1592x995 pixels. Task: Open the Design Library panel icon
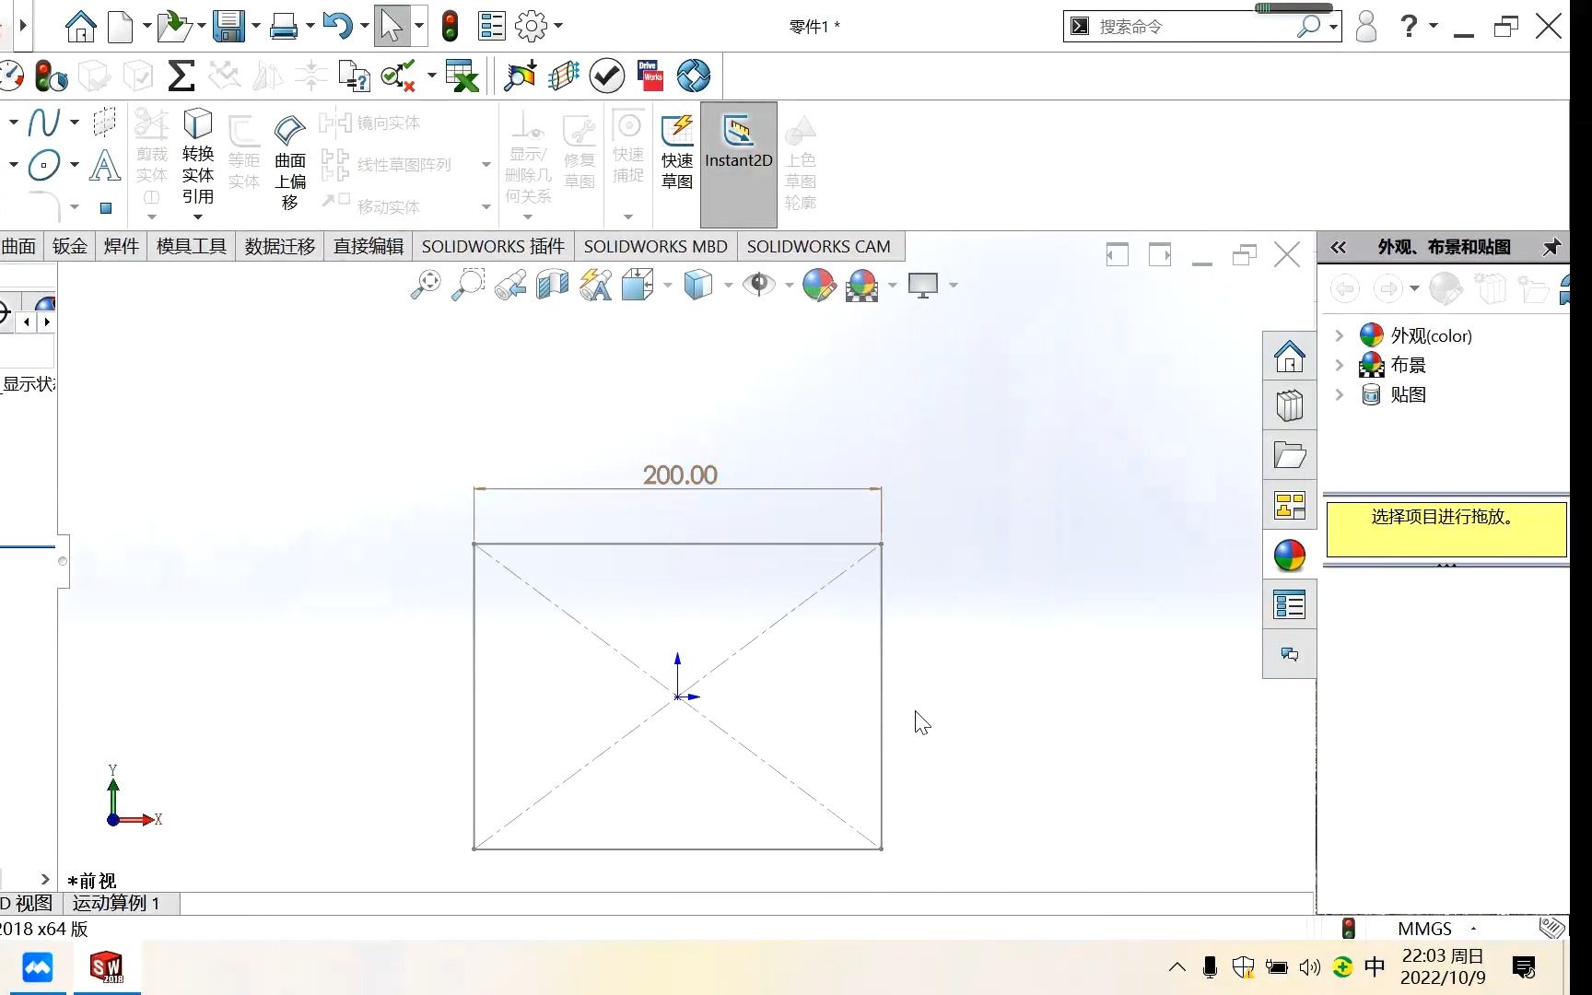point(1289,405)
